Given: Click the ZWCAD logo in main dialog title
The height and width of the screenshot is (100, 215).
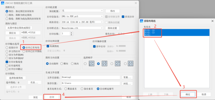Looking at the screenshot, I should 3,3.
